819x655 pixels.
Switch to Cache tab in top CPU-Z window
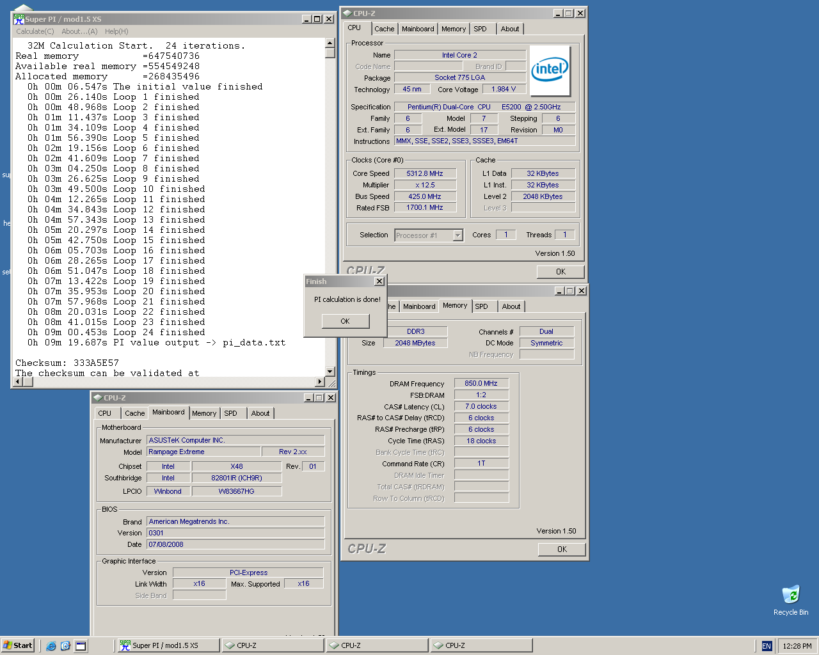385,29
